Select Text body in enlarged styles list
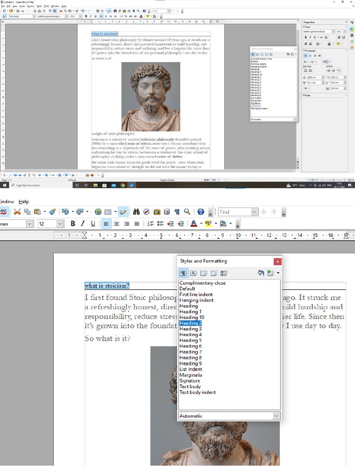Image resolution: width=355 pixels, height=474 pixels. (190, 387)
